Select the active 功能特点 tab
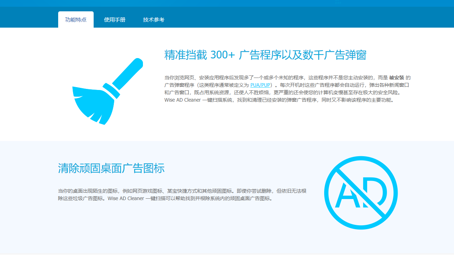Screen dimensions: 454x255 pos(76,19)
